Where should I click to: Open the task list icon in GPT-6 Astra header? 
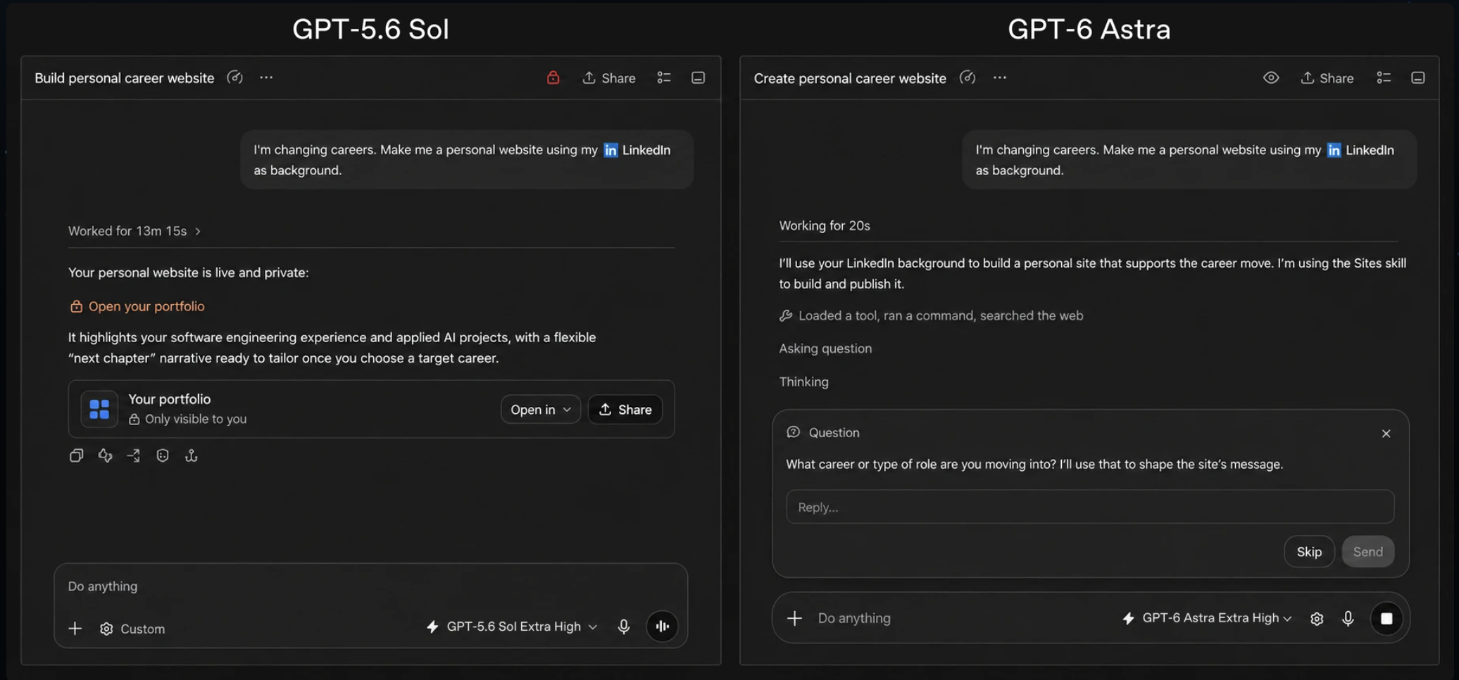pyautogui.click(x=1384, y=77)
